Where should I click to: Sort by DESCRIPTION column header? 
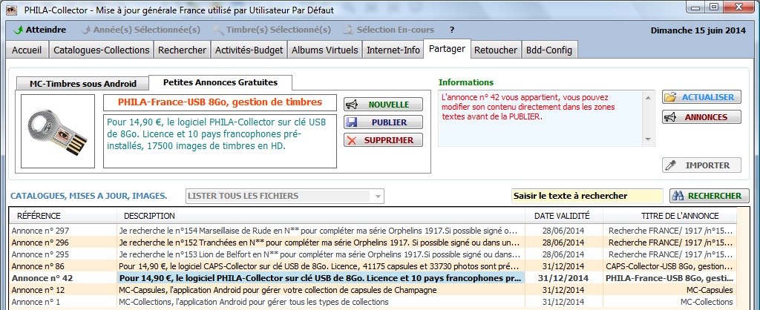pyautogui.click(x=321, y=216)
